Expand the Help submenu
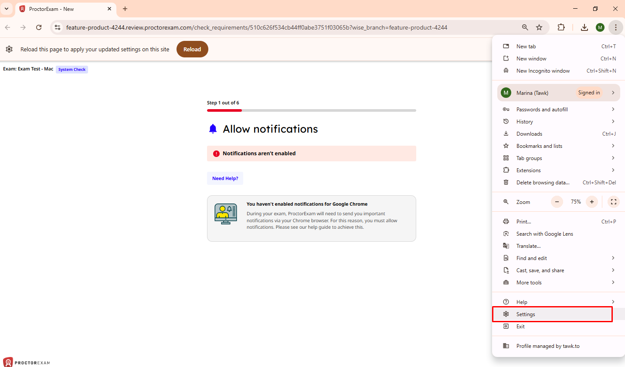The width and height of the screenshot is (625, 367). (x=559, y=302)
